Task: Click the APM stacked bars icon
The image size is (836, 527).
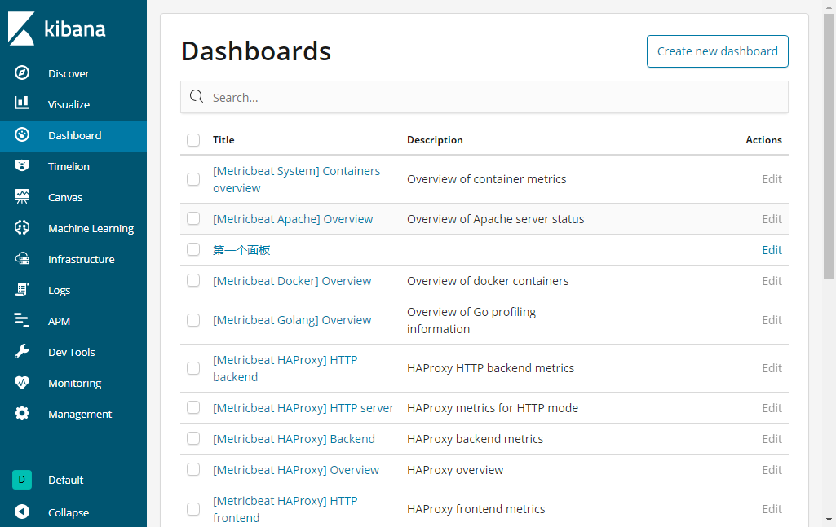Action: click(x=22, y=320)
